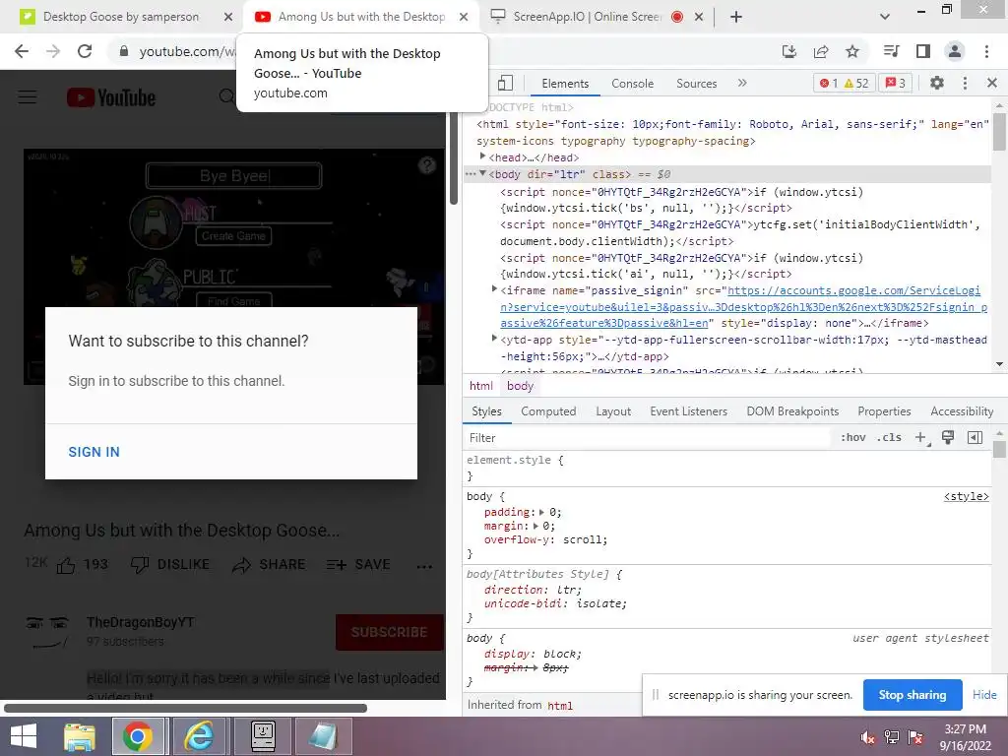1008x756 pixels.
Task: Open File Explorer from the taskbar
Action: pyautogui.click(x=80, y=736)
